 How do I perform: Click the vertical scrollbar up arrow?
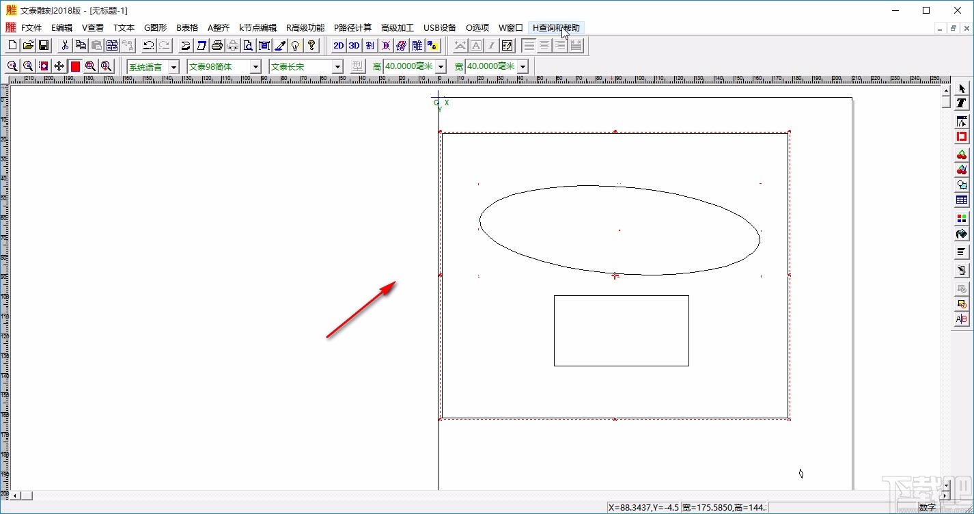(x=946, y=90)
